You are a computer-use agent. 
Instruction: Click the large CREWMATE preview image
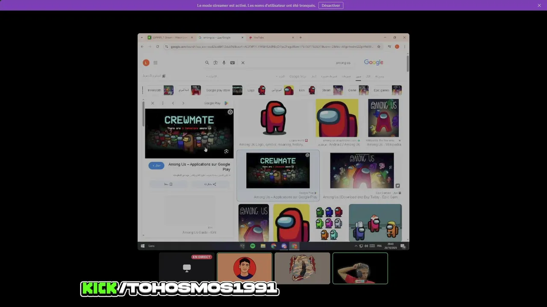tap(189, 133)
